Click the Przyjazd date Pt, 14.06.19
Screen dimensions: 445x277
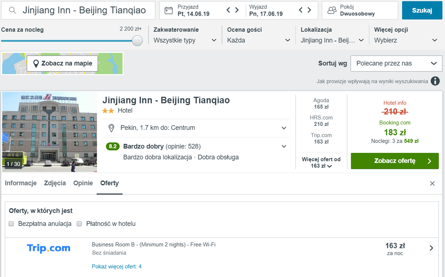click(194, 14)
